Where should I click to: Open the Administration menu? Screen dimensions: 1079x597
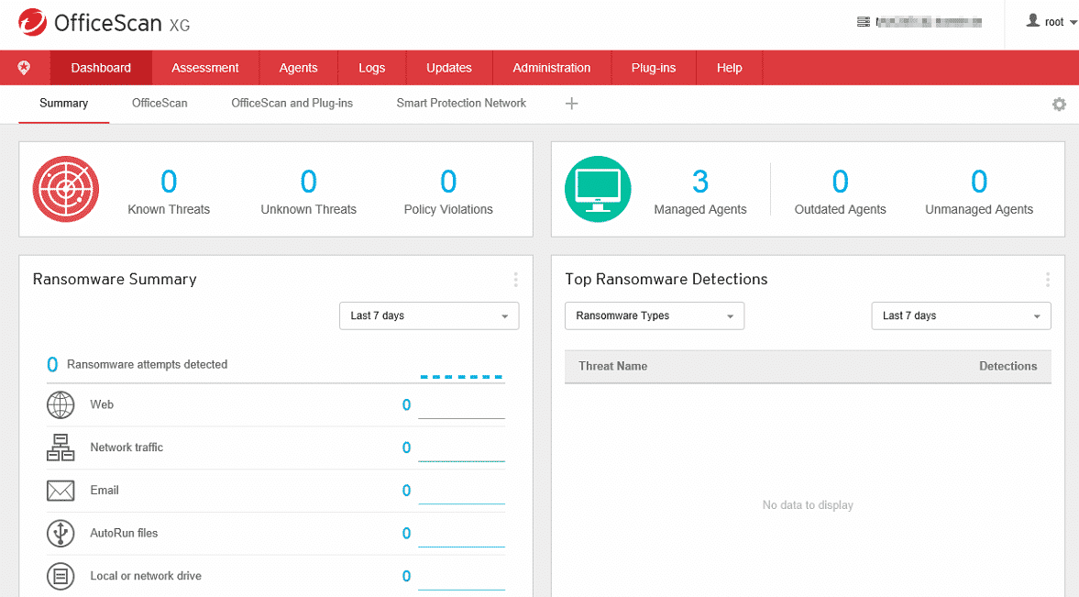pyautogui.click(x=551, y=68)
